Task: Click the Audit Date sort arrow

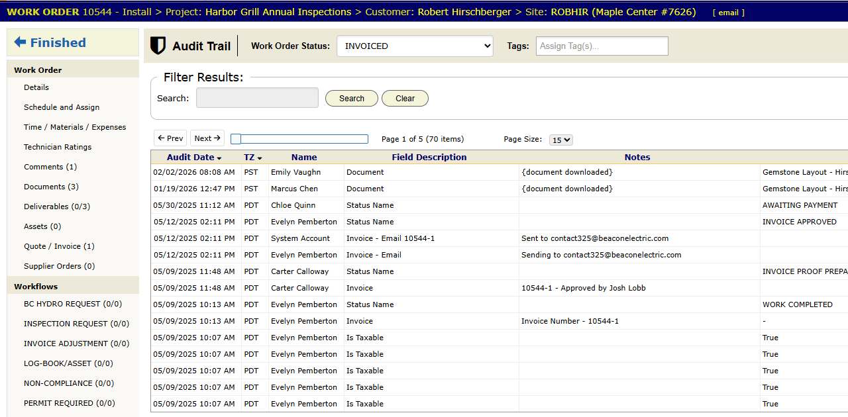Action: pyautogui.click(x=219, y=158)
